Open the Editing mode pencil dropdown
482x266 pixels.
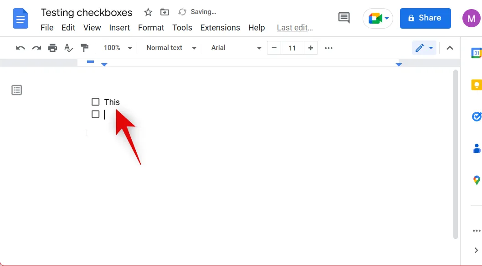(x=424, y=48)
